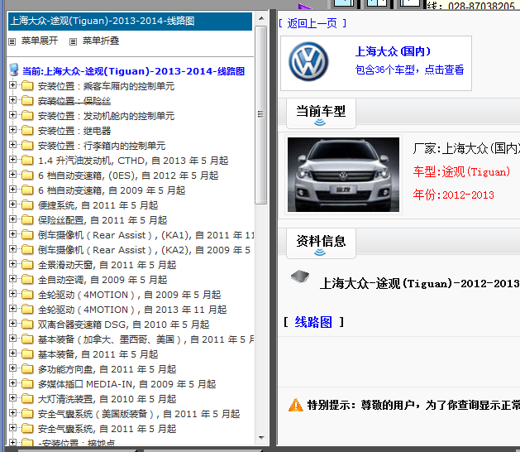Click the tree panel vertical scrollbar thumb
The width and height of the screenshot is (520, 452).
tap(261, 115)
